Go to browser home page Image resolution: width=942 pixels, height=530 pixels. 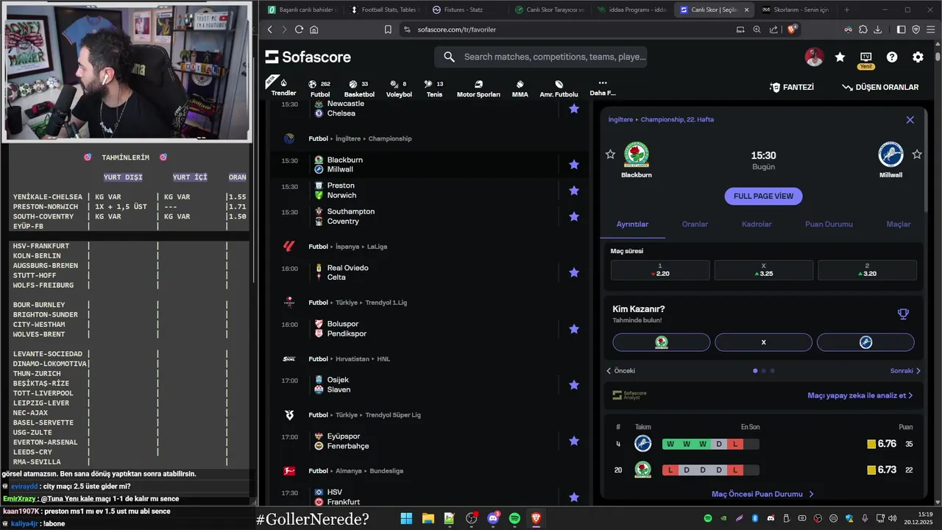click(x=314, y=29)
